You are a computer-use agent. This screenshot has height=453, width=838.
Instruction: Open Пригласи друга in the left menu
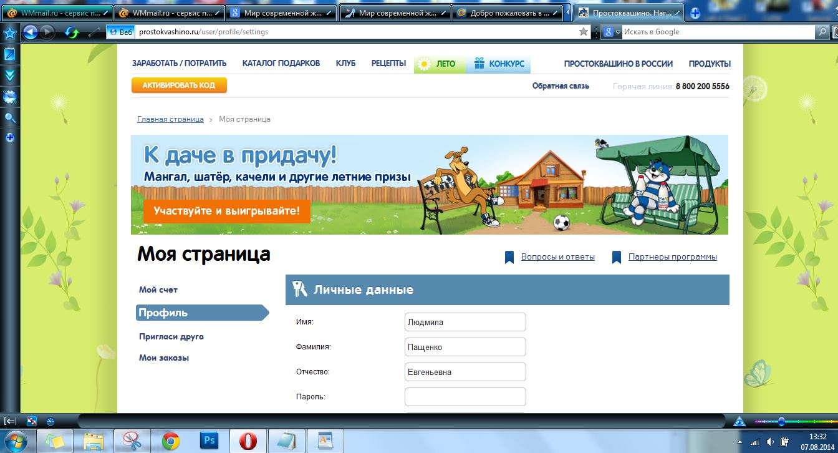pos(171,336)
